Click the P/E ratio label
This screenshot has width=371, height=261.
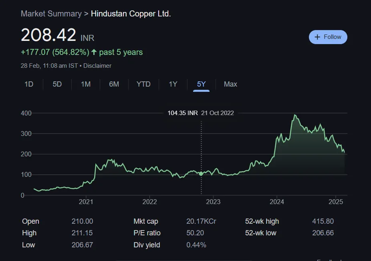(147, 233)
